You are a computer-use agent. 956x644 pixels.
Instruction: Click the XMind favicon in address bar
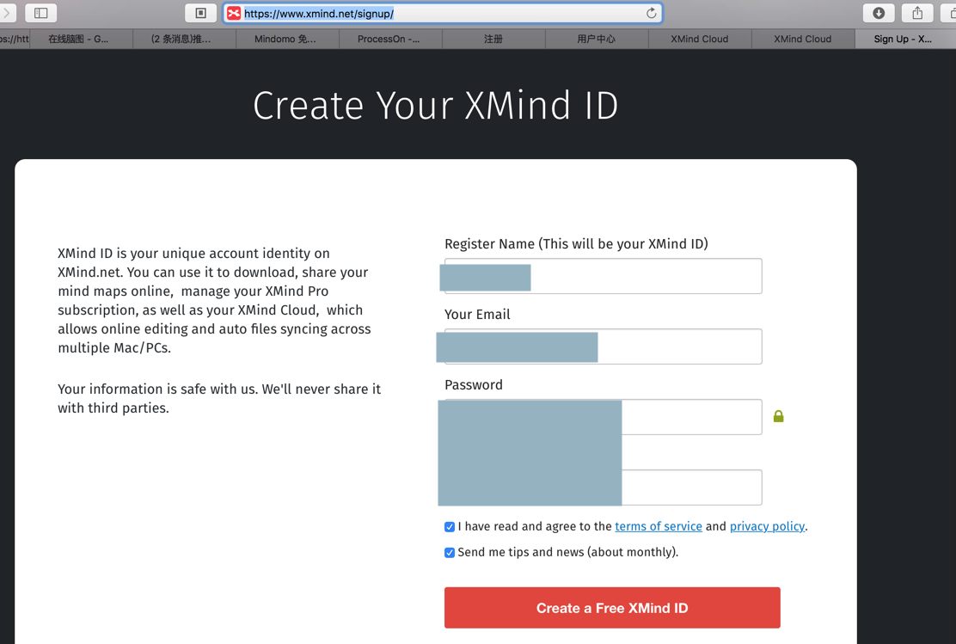tap(234, 14)
